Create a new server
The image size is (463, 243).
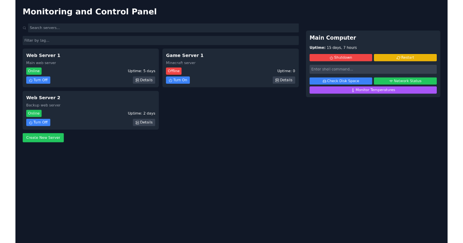pyautogui.click(x=43, y=138)
